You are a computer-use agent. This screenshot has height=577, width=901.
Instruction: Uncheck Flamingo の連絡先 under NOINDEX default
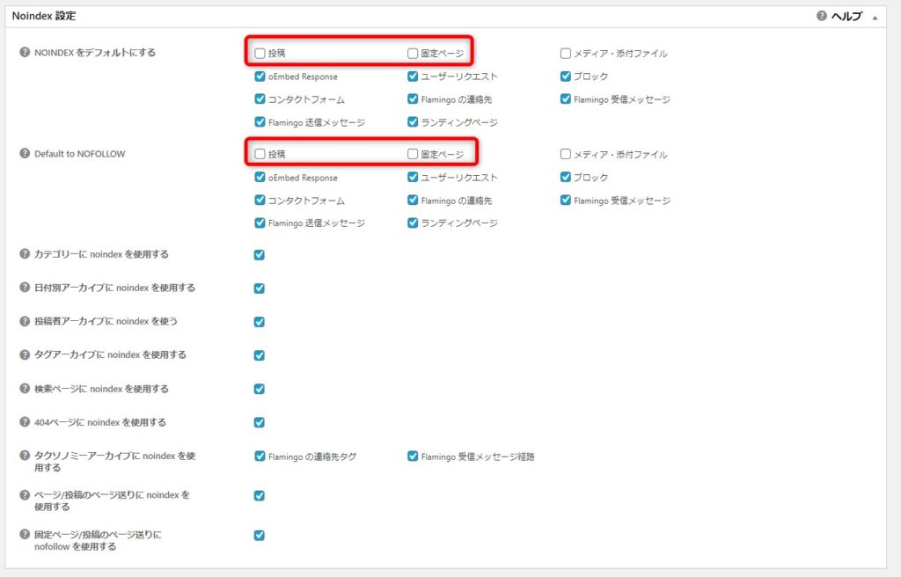click(413, 99)
